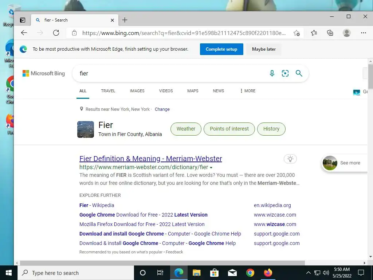The height and width of the screenshot is (280, 373).
Task: Click the page scroll down arrow
Action: click(370, 257)
